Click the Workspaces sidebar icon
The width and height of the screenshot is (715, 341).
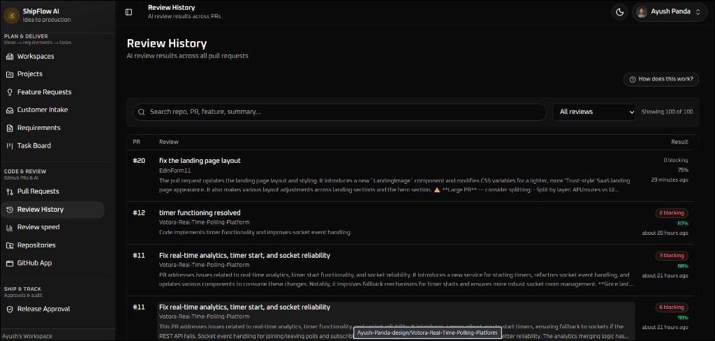point(10,57)
